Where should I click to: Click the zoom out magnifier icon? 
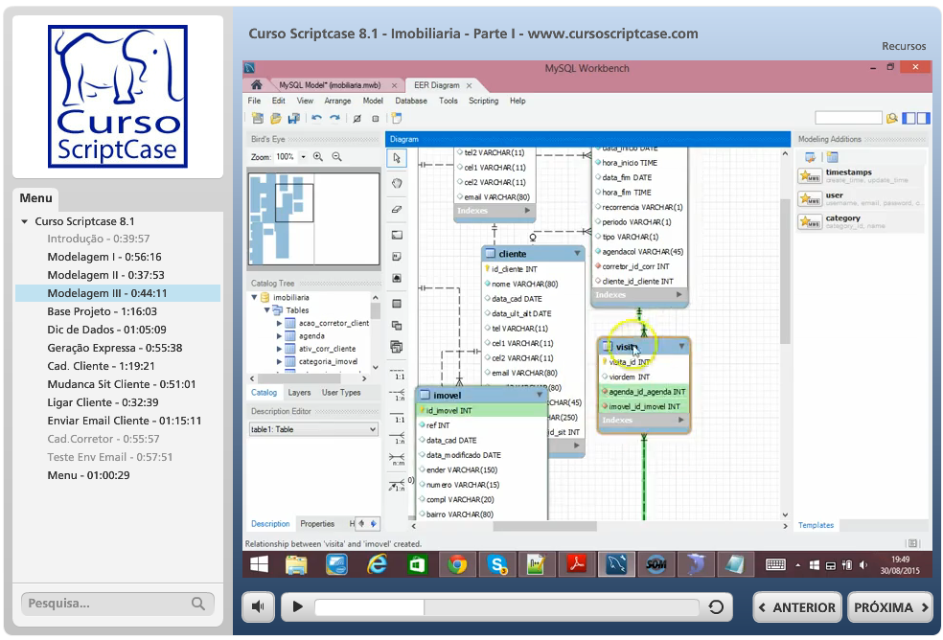(336, 157)
